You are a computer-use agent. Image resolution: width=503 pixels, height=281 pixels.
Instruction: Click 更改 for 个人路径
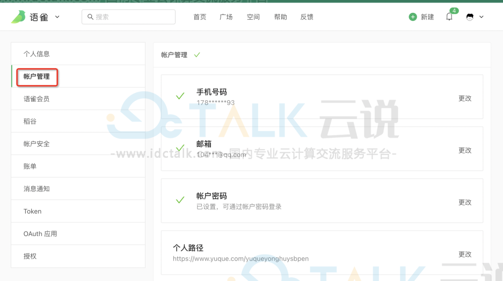click(x=465, y=254)
